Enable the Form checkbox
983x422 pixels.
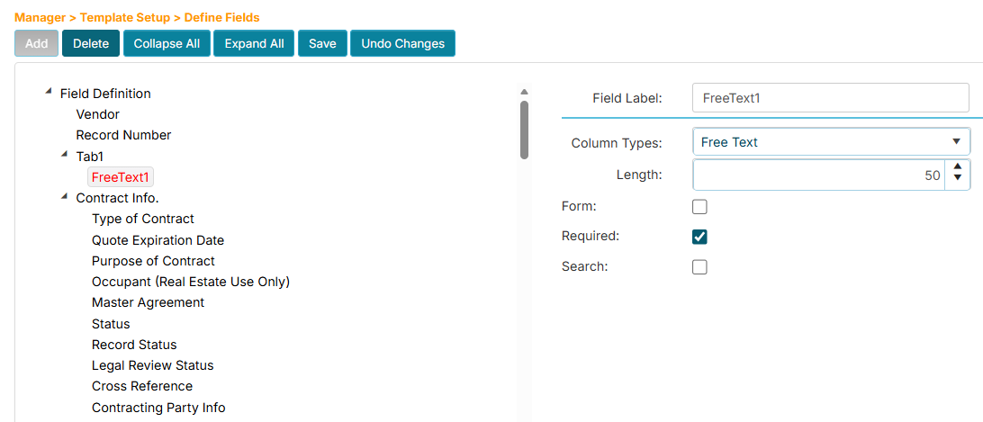click(699, 207)
